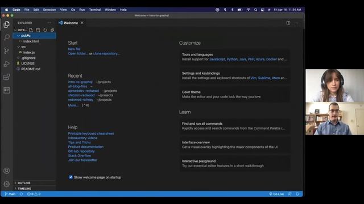Click Find and run all commands card
364x204 pixels.
[x=235, y=126]
